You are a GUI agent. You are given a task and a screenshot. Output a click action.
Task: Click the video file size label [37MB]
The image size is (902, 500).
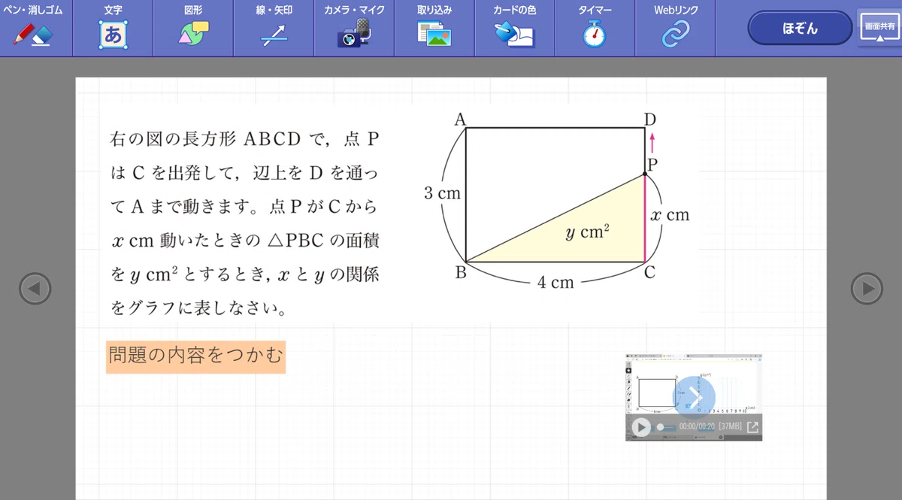click(730, 427)
